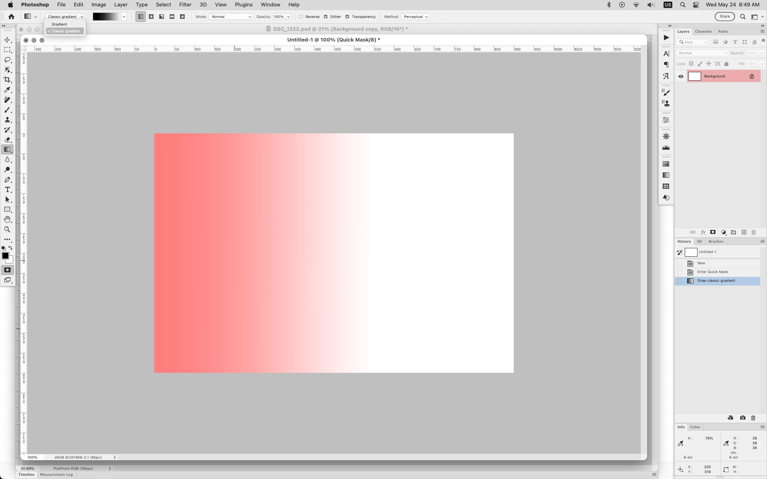The height and width of the screenshot is (479, 767).
Task: Select the Zoom tool
Action: pos(7,230)
